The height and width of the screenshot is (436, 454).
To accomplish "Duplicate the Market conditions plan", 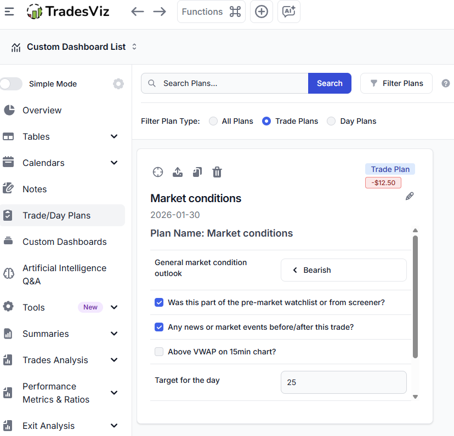I will tap(197, 172).
